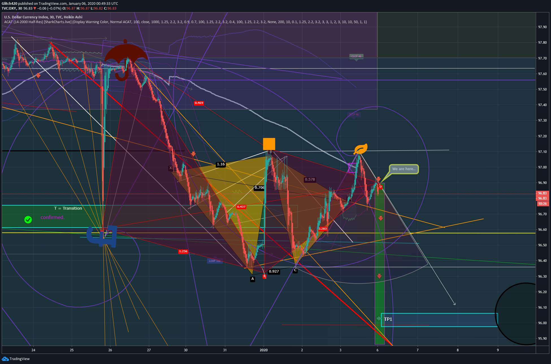The width and height of the screenshot is (551, 364).
Task: Click the red B point marker
Action: tap(264, 276)
